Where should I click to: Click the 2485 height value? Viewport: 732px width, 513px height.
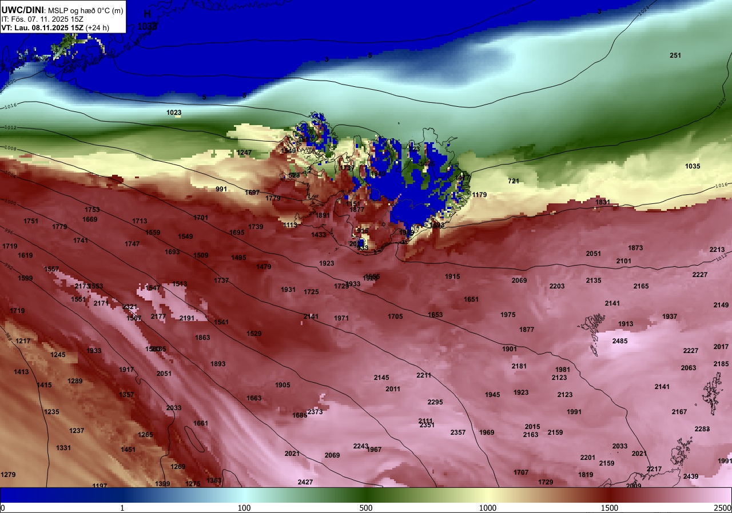click(620, 341)
